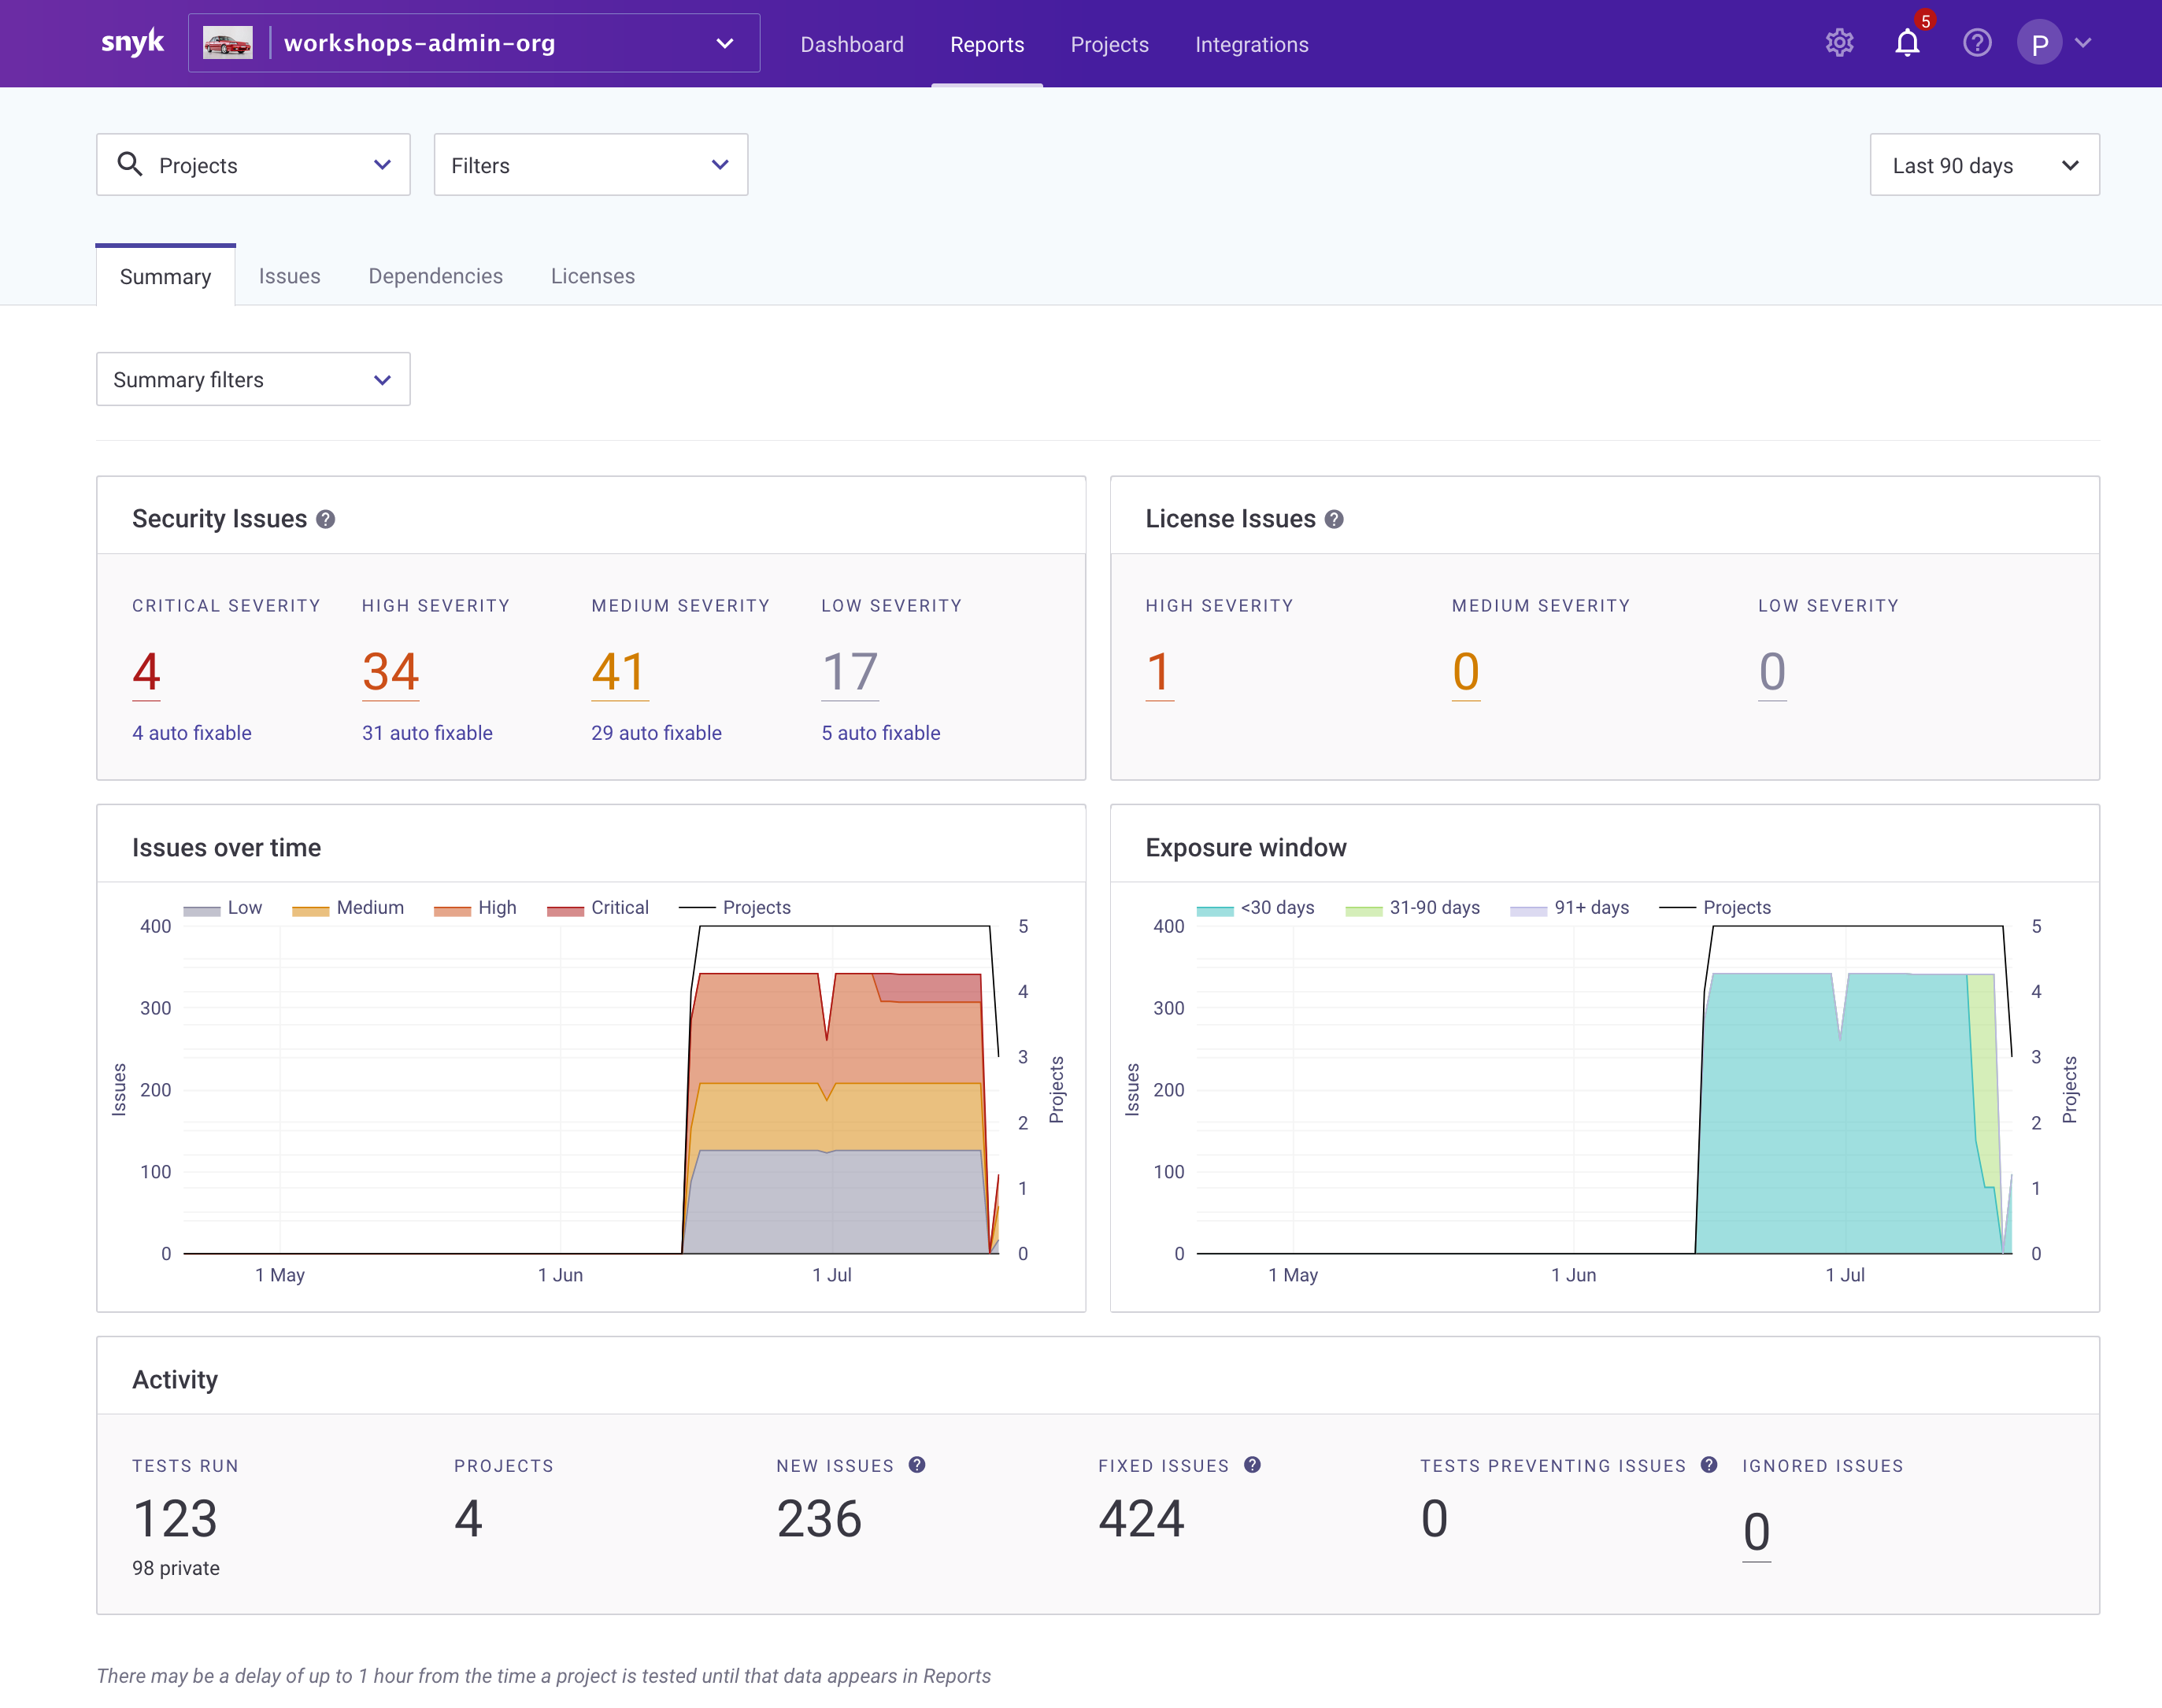Click the Critical legend color swatch

point(565,910)
